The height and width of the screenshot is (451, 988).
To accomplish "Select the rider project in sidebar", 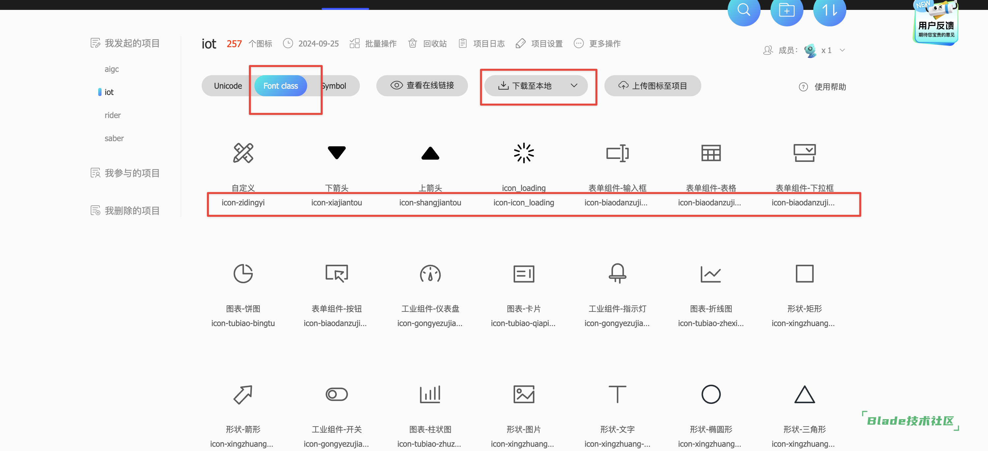I will coord(112,115).
